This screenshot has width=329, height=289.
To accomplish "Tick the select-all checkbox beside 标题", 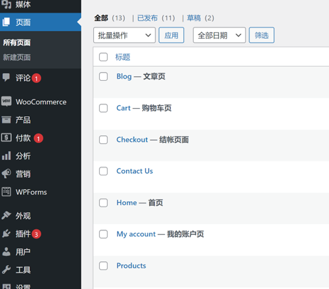I will coord(103,57).
